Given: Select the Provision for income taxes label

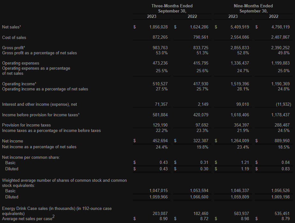Looking at the screenshot, I should (x=26, y=125).
